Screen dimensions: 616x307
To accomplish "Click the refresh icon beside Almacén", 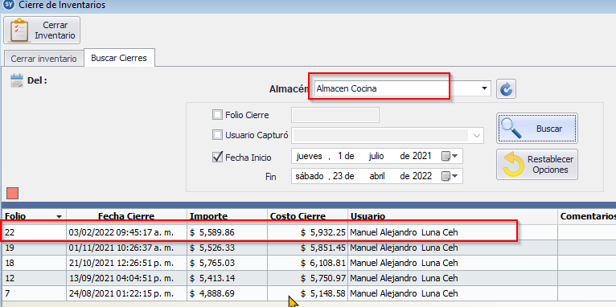I will point(506,88).
